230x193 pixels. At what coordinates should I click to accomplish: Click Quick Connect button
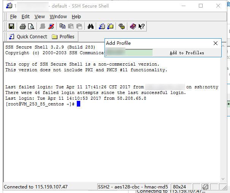point(28,36)
